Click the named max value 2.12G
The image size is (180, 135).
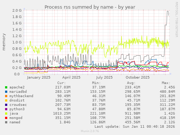click(x=169, y=122)
